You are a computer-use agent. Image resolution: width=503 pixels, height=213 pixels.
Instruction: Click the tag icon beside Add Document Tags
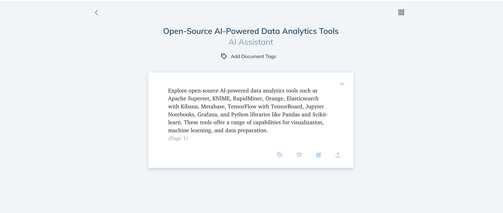coord(224,56)
